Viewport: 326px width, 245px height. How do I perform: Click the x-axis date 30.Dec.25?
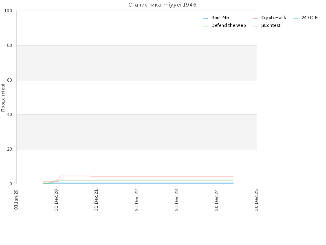click(x=256, y=200)
